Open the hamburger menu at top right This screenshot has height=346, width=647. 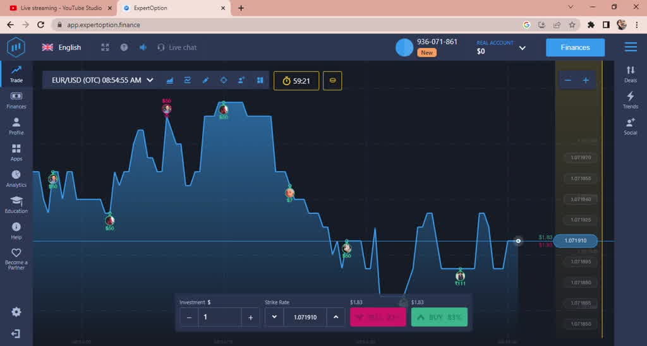(x=630, y=47)
